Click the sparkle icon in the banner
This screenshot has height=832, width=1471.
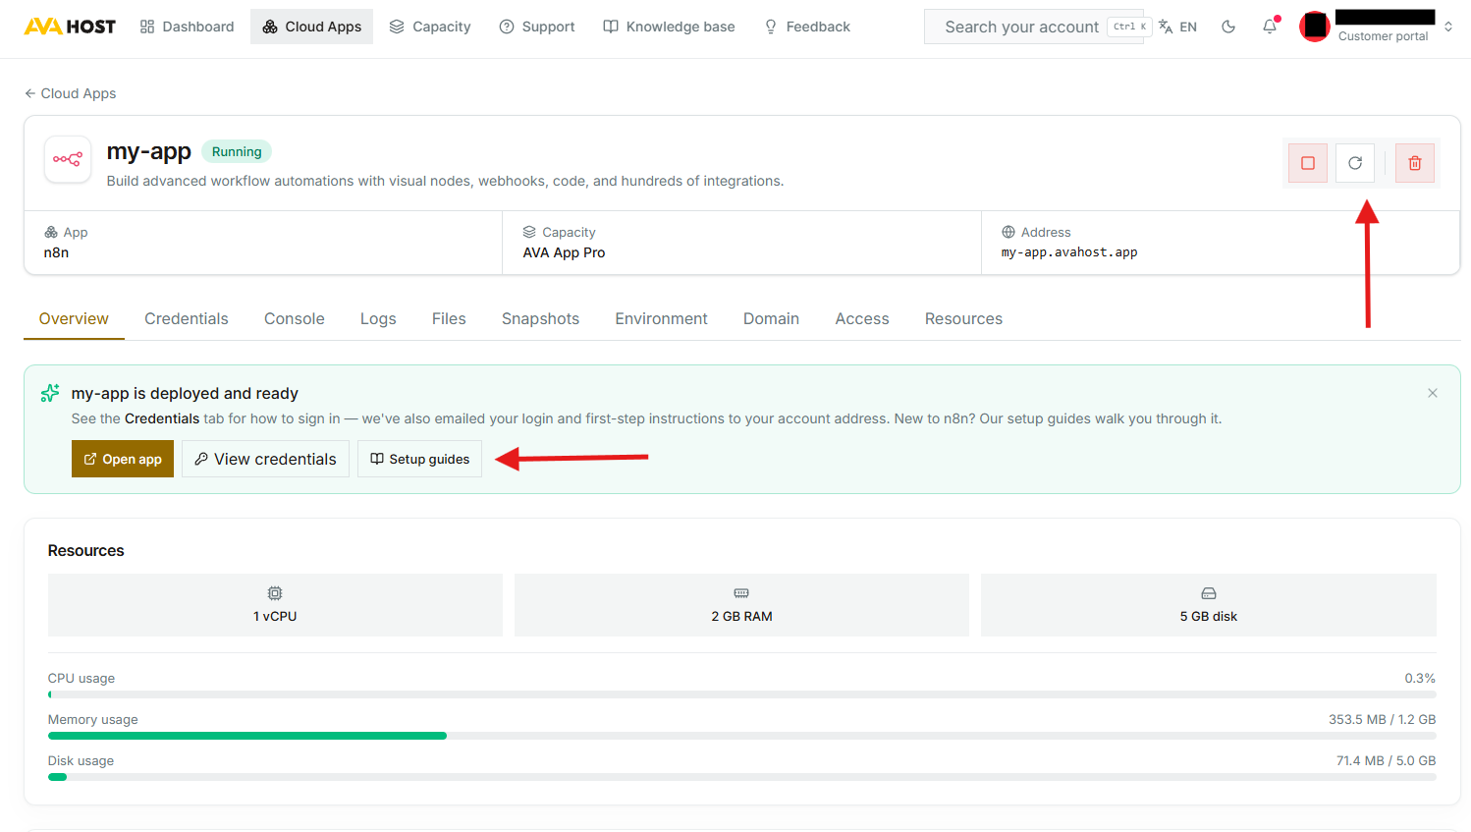(x=50, y=393)
